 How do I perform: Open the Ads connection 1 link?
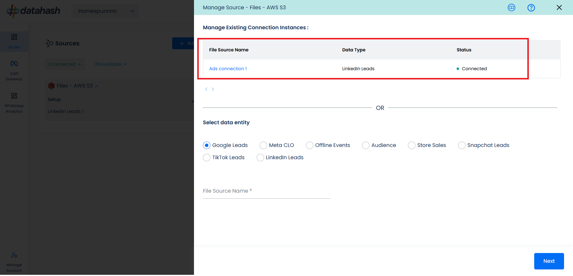tap(228, 69)
